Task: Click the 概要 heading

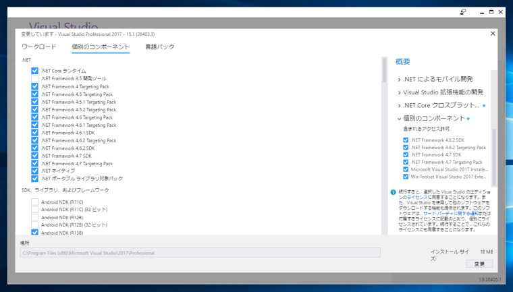Action: tap(402, 62)
